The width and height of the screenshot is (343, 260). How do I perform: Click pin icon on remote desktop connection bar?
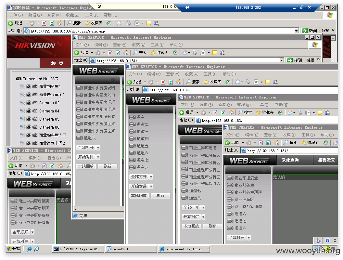(x=187, y=7)
